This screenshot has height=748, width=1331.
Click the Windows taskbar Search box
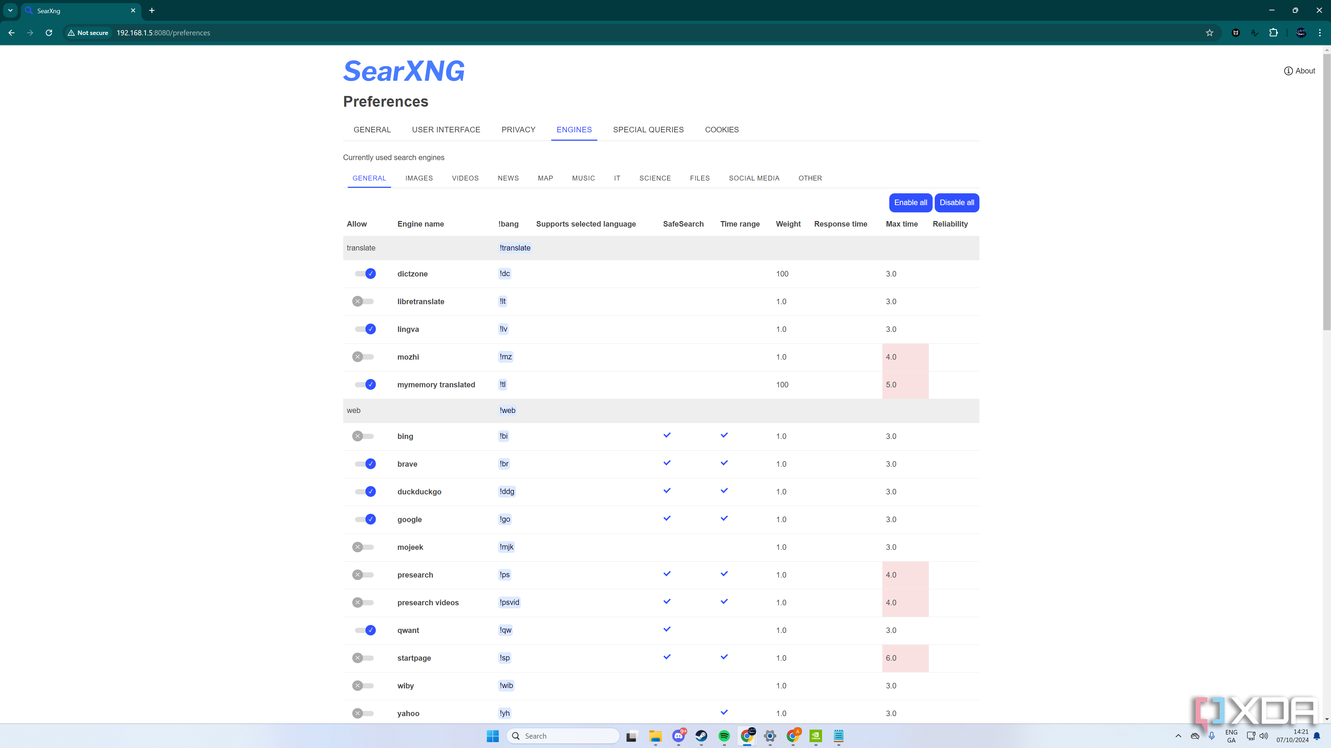point(563,736)
